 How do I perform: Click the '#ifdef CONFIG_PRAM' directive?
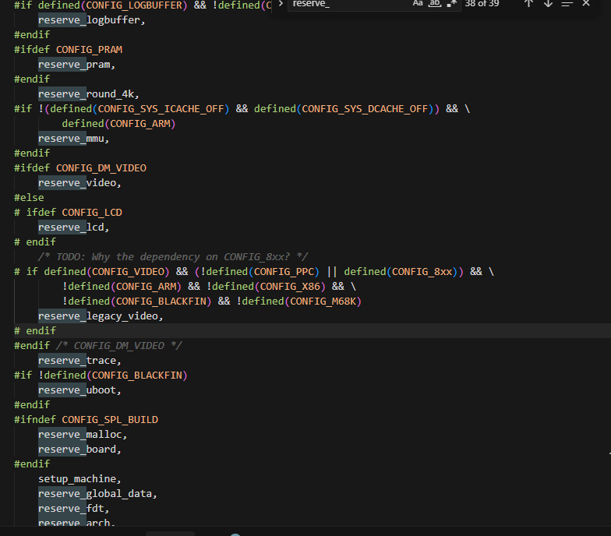click(68, 50)
